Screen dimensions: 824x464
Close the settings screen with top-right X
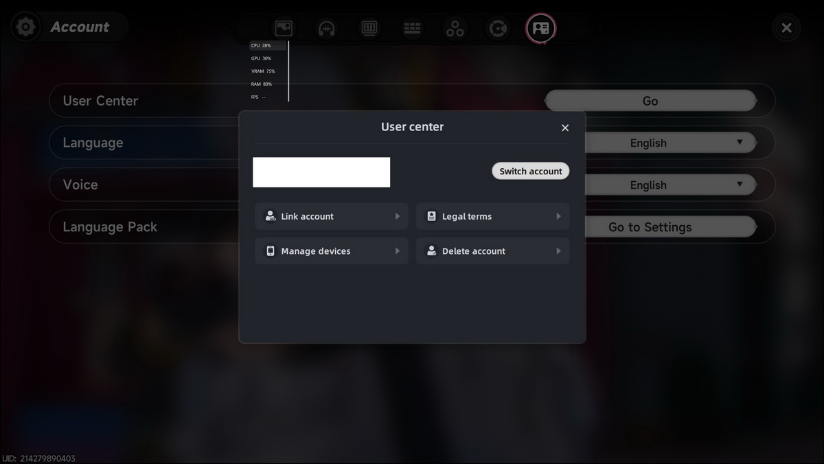point(786,27)
